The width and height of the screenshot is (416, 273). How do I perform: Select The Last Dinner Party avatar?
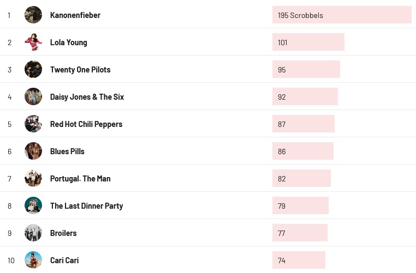33,205
